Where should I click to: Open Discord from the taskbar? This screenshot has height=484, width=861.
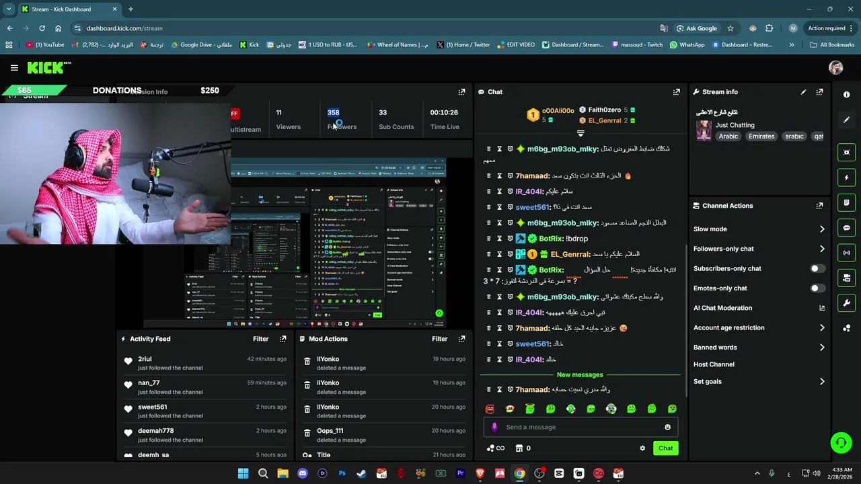pos(303,474)
